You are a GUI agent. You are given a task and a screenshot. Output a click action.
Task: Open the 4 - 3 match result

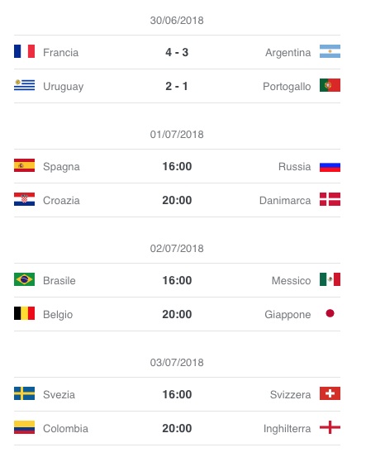click(177, 52)
